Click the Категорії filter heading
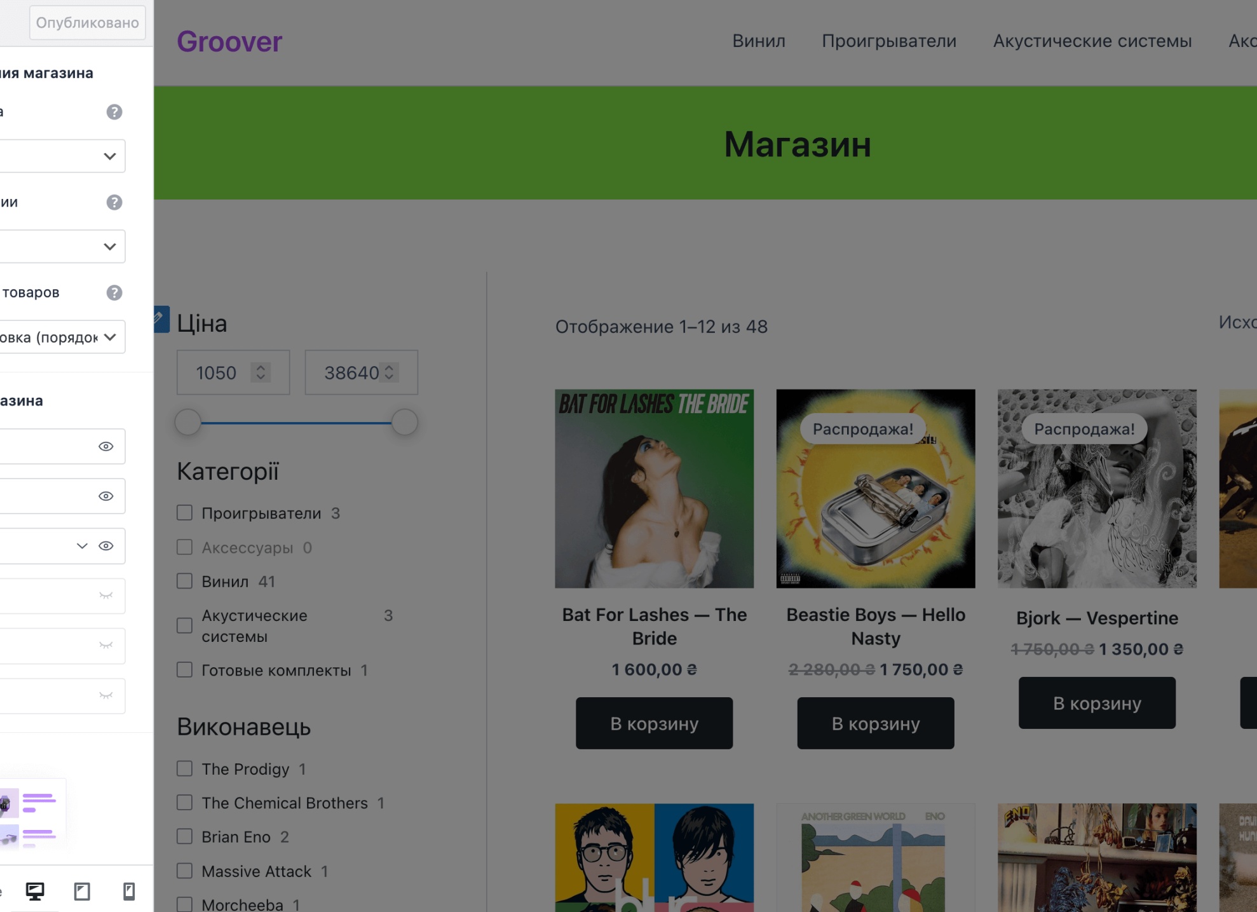 228,472
